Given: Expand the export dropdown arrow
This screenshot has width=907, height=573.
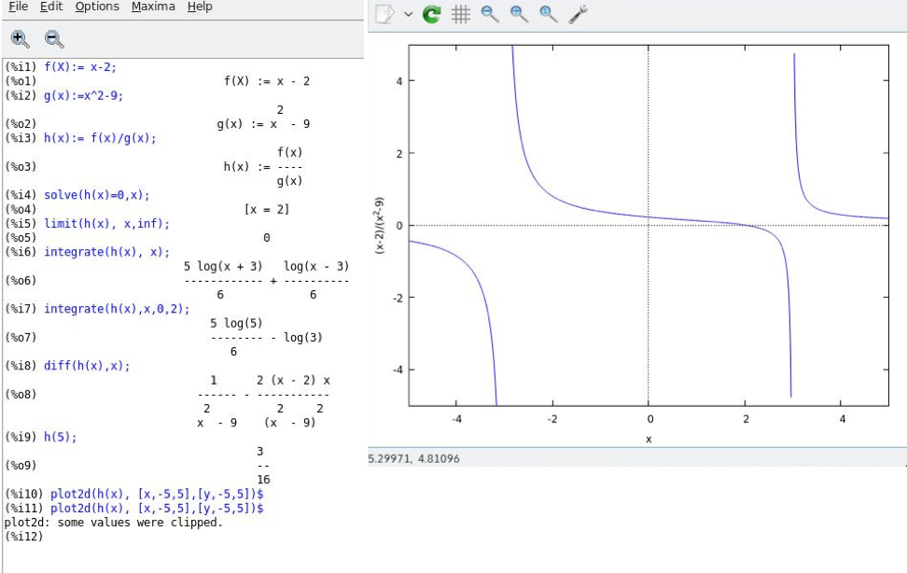Looking at the screenshot, I should (x=409, y=14).
